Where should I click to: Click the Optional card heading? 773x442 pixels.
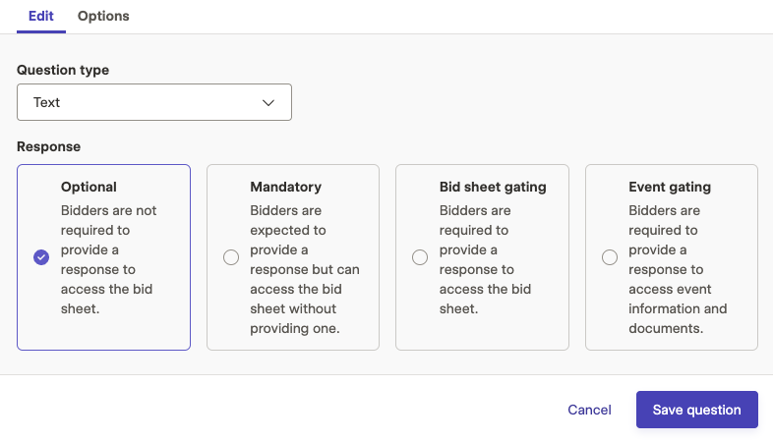click(89, 187)
